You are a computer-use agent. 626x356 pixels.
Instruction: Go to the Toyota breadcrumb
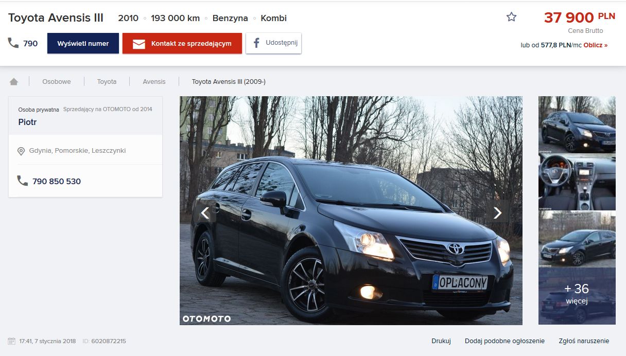tap(107, 81)
